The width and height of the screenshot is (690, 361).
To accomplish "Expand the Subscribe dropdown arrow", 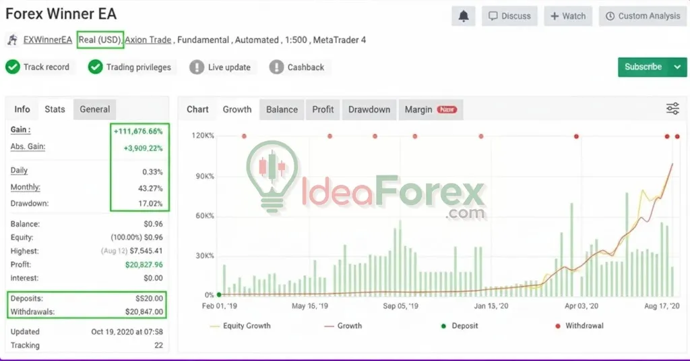I will (676, 67).
